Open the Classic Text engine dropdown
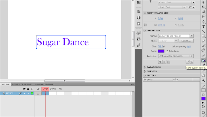 coord(177,2)
